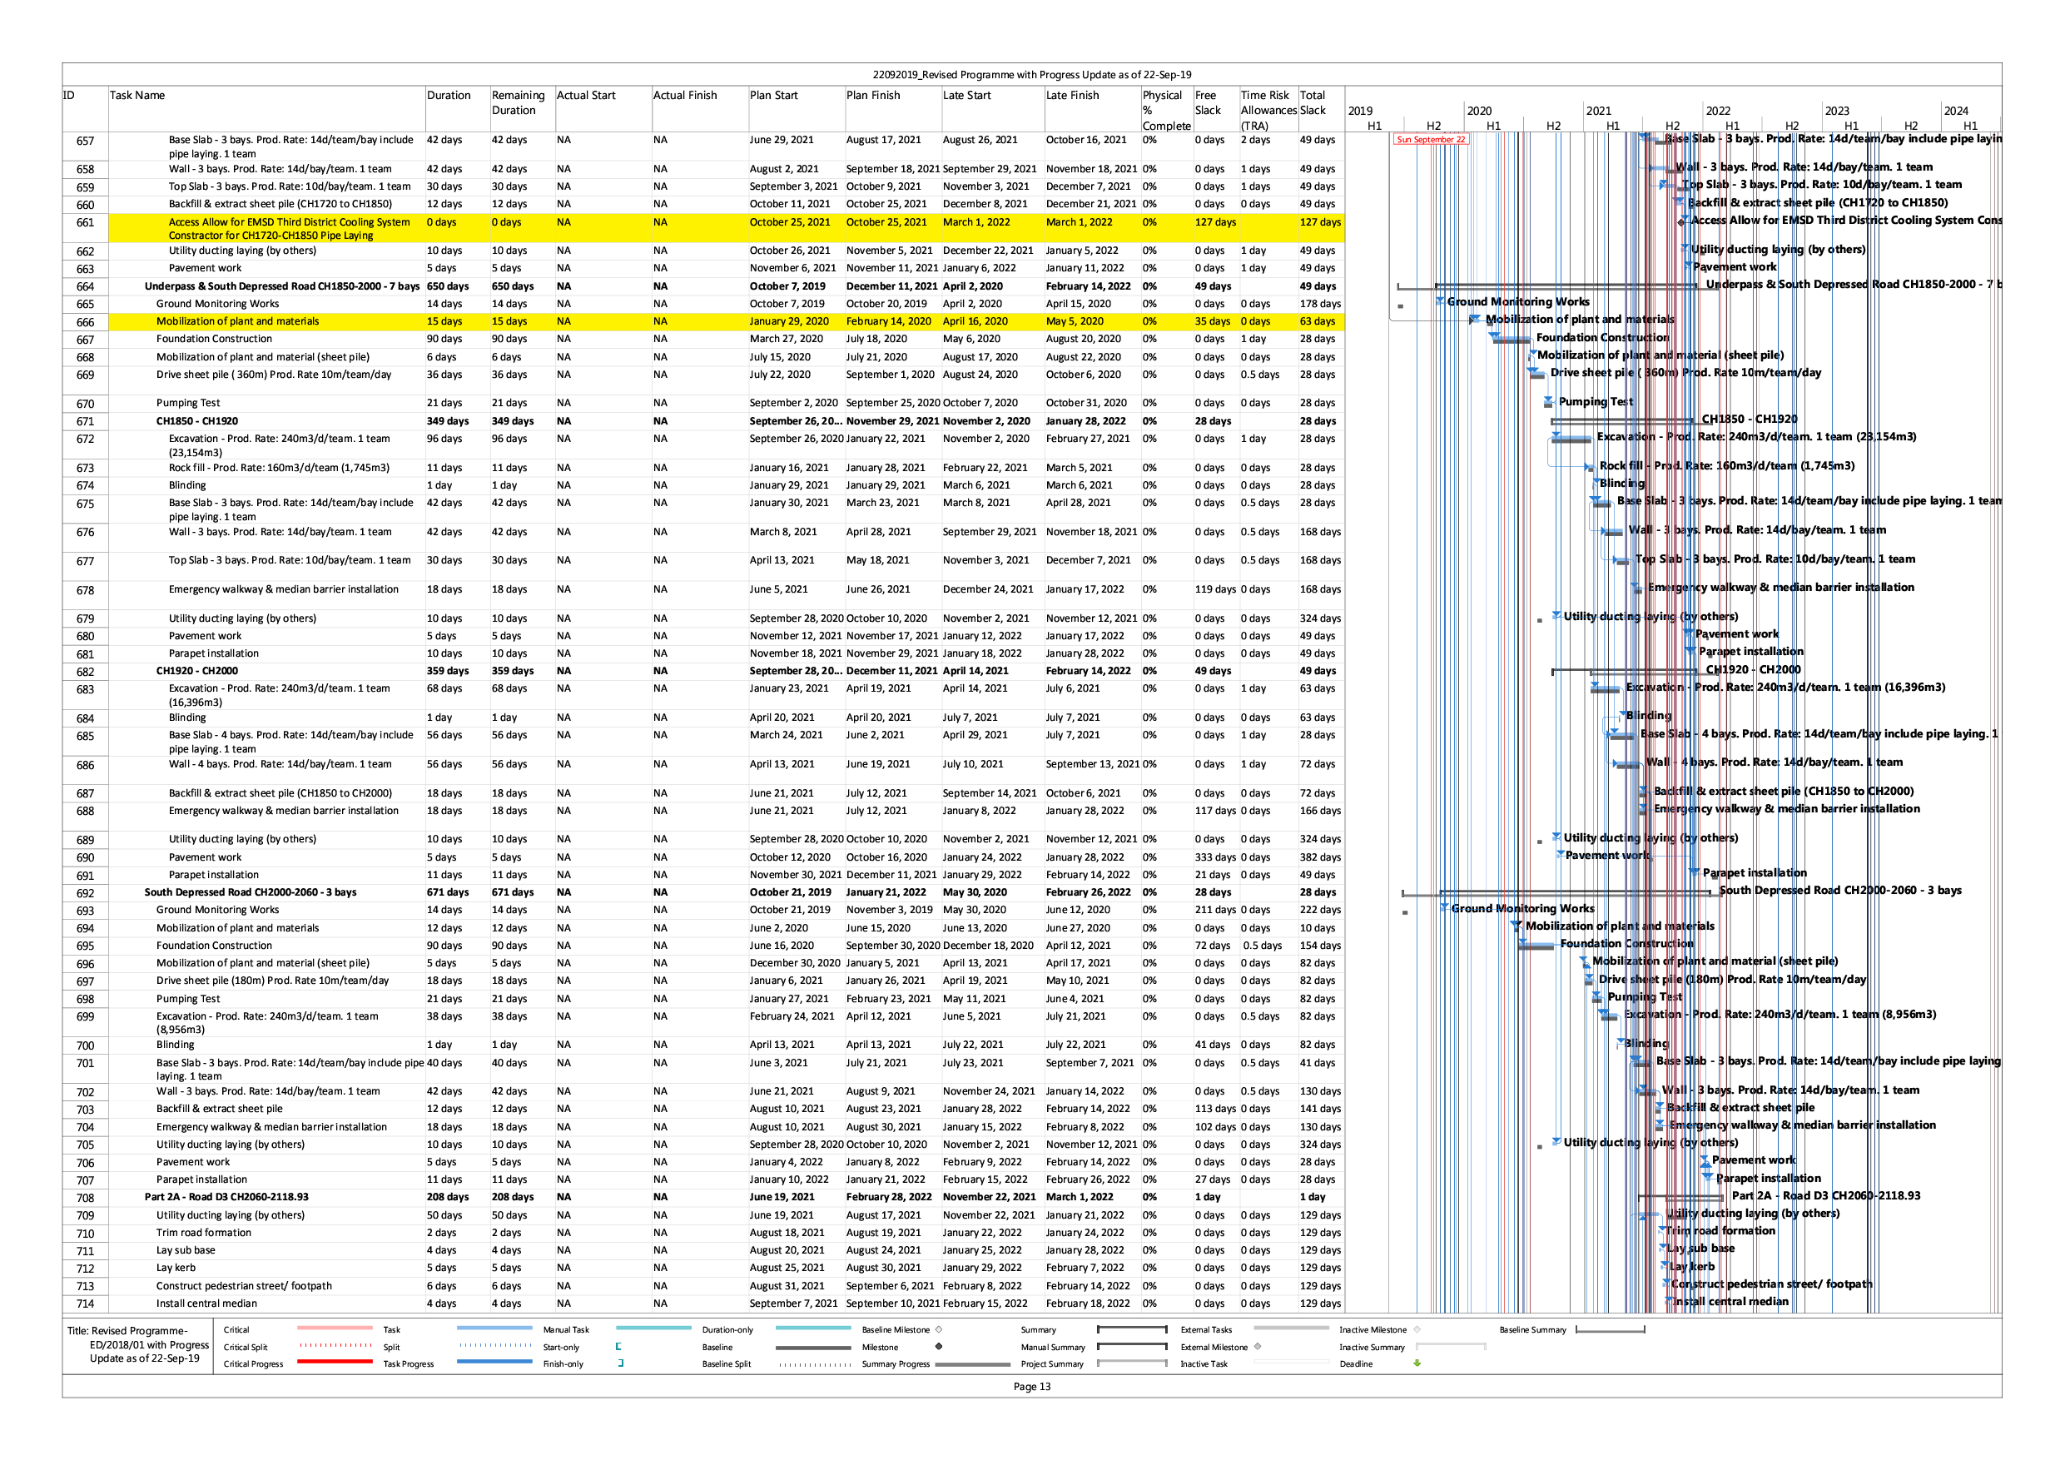The image size is (2065, 1460).
Task: Click the Sun September 22 status date marker
Action: (x=1430, y=140)
